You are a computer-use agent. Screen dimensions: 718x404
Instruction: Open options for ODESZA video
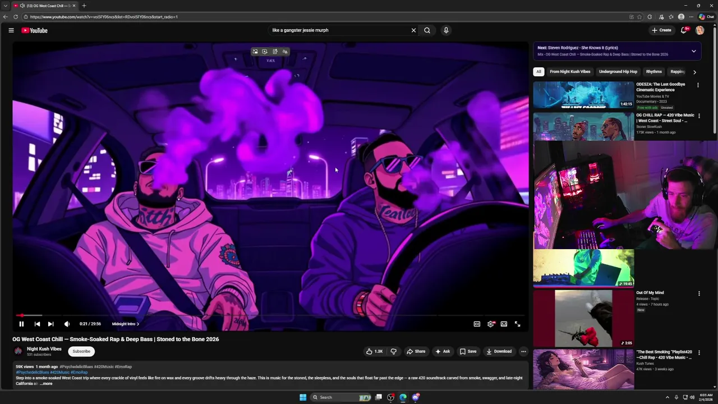[x=698, y=85]
